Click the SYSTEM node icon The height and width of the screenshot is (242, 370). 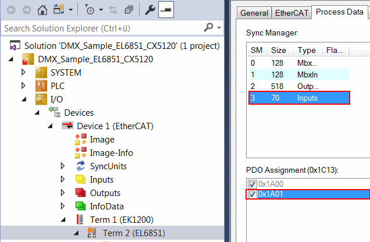click(41, 72)
